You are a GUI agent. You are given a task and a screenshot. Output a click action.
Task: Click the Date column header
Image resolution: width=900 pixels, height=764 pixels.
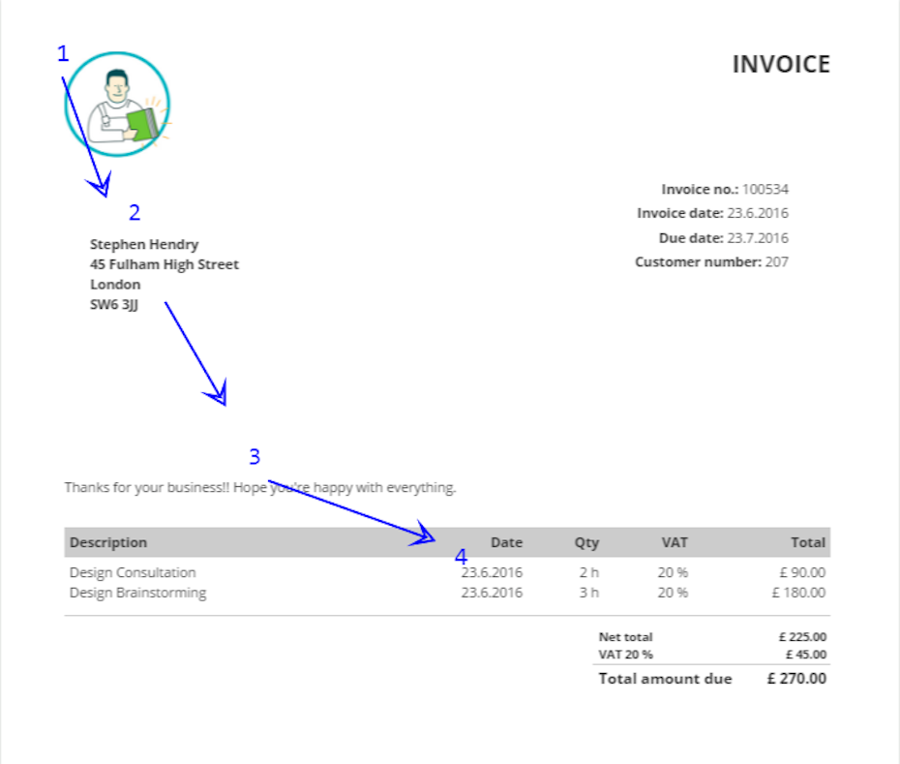[506, 543]
